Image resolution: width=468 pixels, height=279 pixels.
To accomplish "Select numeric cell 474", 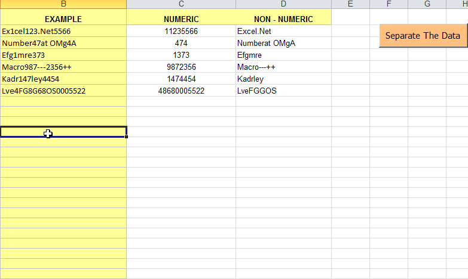I will (181, 43).
